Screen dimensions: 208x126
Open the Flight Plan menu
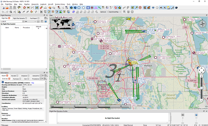[x=9, y=4]
